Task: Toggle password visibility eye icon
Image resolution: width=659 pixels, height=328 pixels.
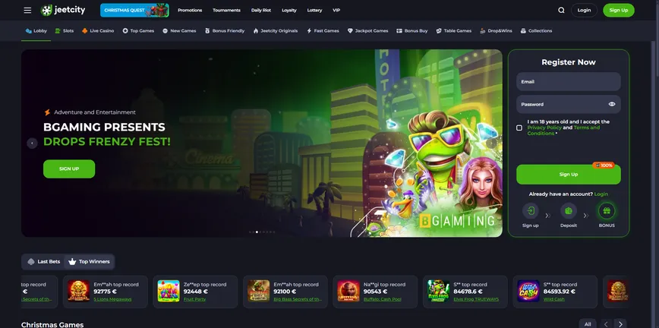Action: (x=612, y=104)
